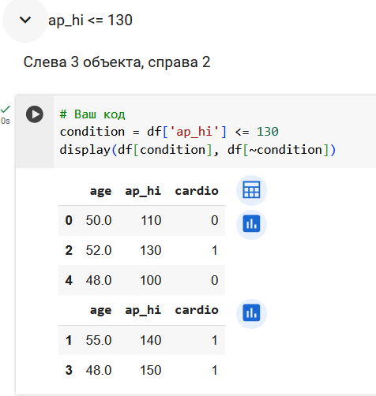Collapse the 'ap_hi <= 130' section

tap(25, 20)
